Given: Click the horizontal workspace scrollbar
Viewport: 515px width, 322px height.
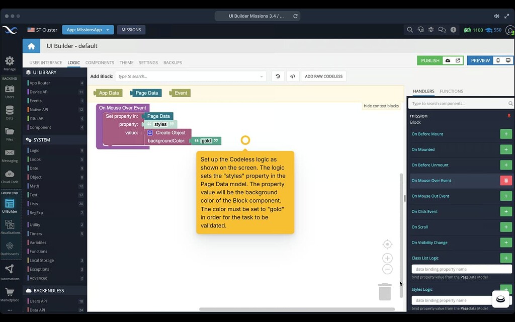Looking at the screenshot, I should click(x=297, y=309).
